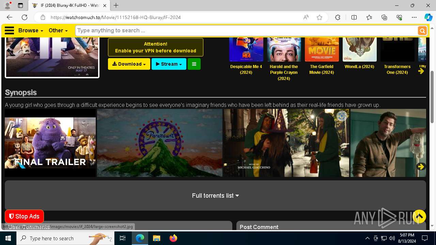Click the orange search magnifier button
Viewport: 436px width, 245px height.
pos(422,31)
